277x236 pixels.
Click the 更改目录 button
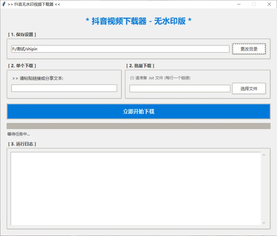click(x=249, y=49)
